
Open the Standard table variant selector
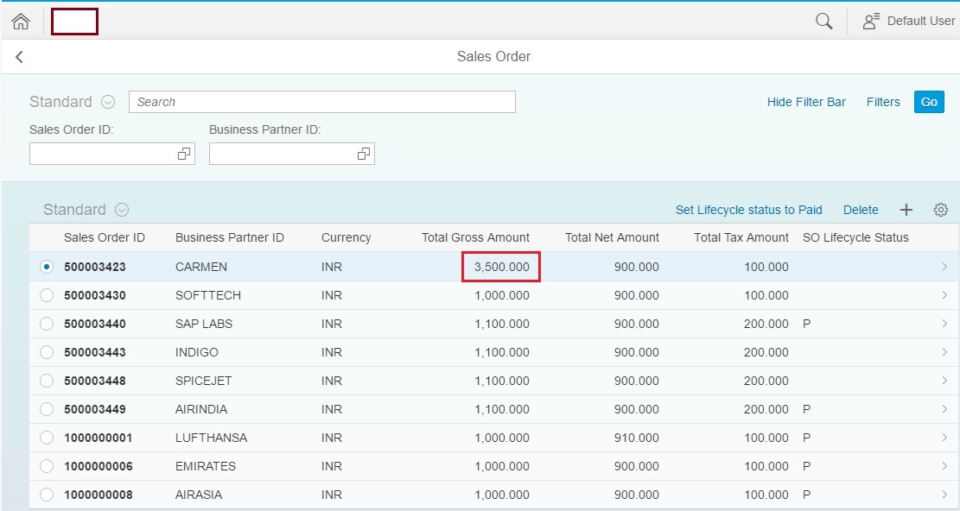click(121, 209)
